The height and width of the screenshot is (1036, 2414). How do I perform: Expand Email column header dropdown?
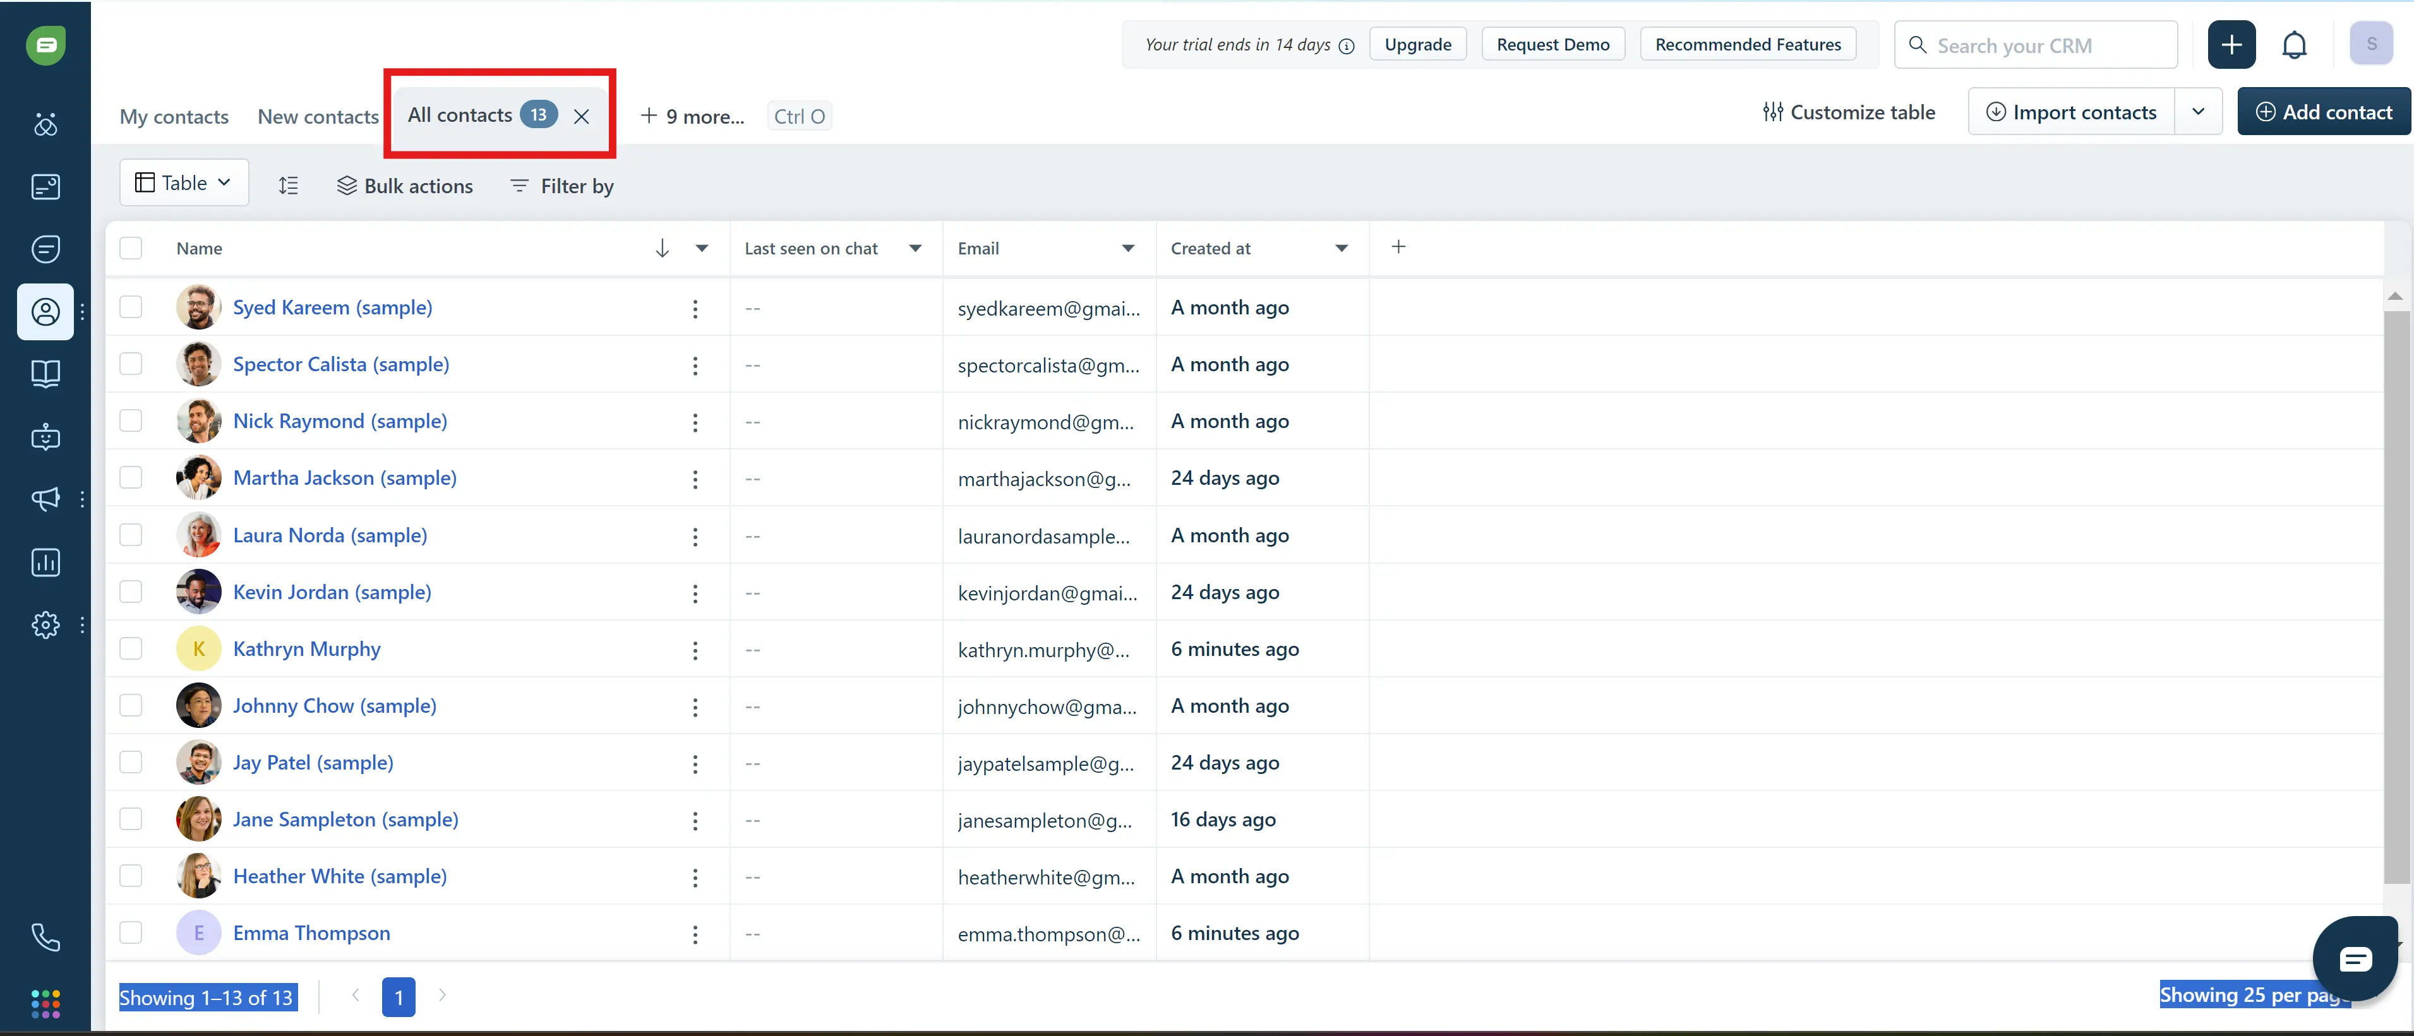(x=1127, y=248)
